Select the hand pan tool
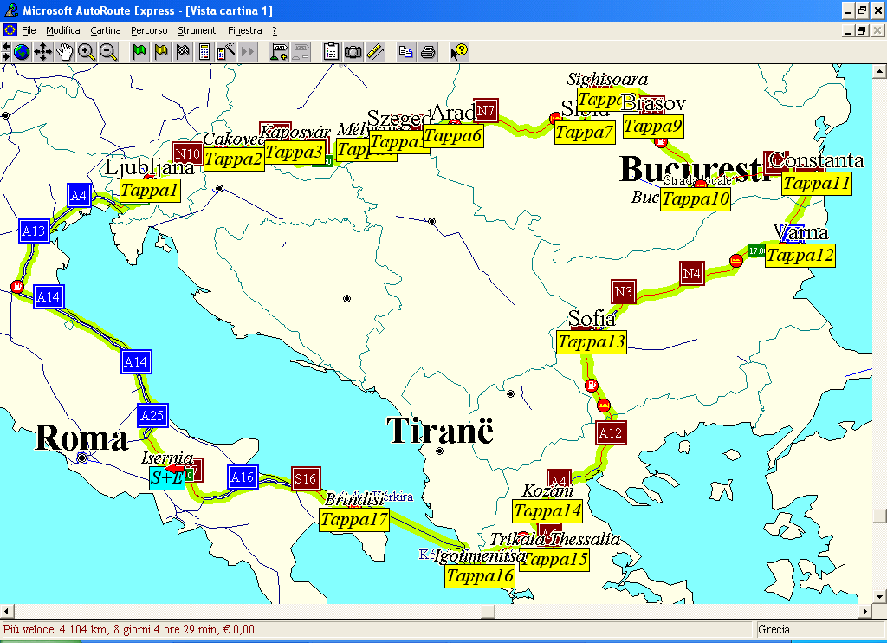This screenshot has width=887, height=643. pos(64,52)
